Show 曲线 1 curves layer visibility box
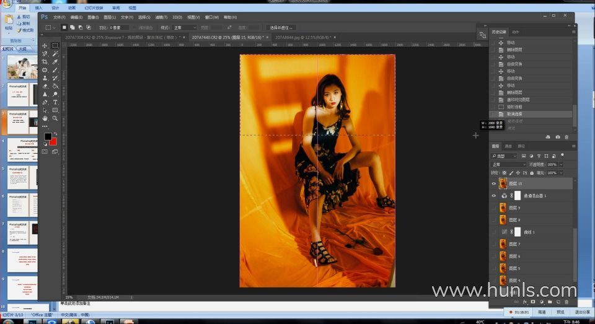 pyautogui.click(x=494, y=232)
